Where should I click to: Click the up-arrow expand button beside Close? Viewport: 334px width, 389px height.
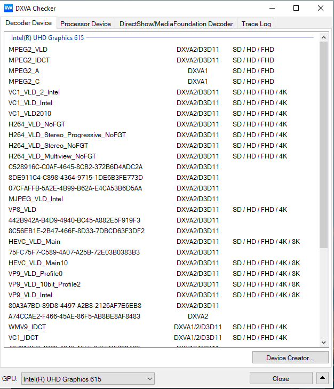[322, 378]
